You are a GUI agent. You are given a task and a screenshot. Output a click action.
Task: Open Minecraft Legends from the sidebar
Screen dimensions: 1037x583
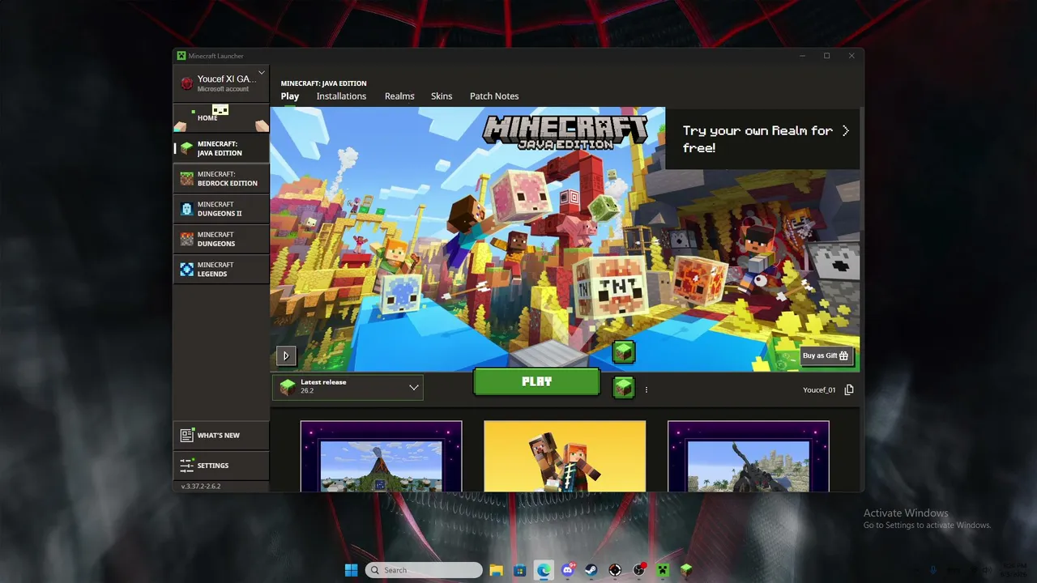click(x=221, y=269)
